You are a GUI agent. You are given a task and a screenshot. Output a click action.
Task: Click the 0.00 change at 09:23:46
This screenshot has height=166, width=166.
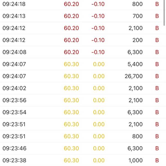click(x=99, y=148)
